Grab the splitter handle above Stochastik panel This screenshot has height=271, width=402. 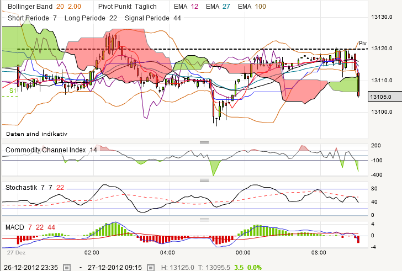(204, 180)
